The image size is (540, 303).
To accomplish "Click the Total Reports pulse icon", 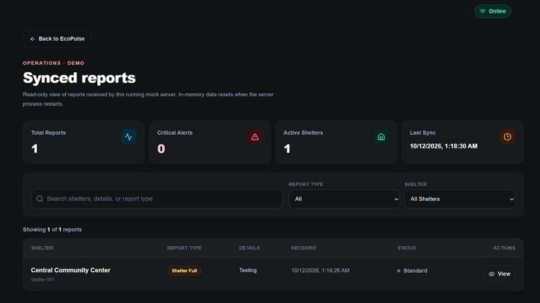I will [129, 137].
